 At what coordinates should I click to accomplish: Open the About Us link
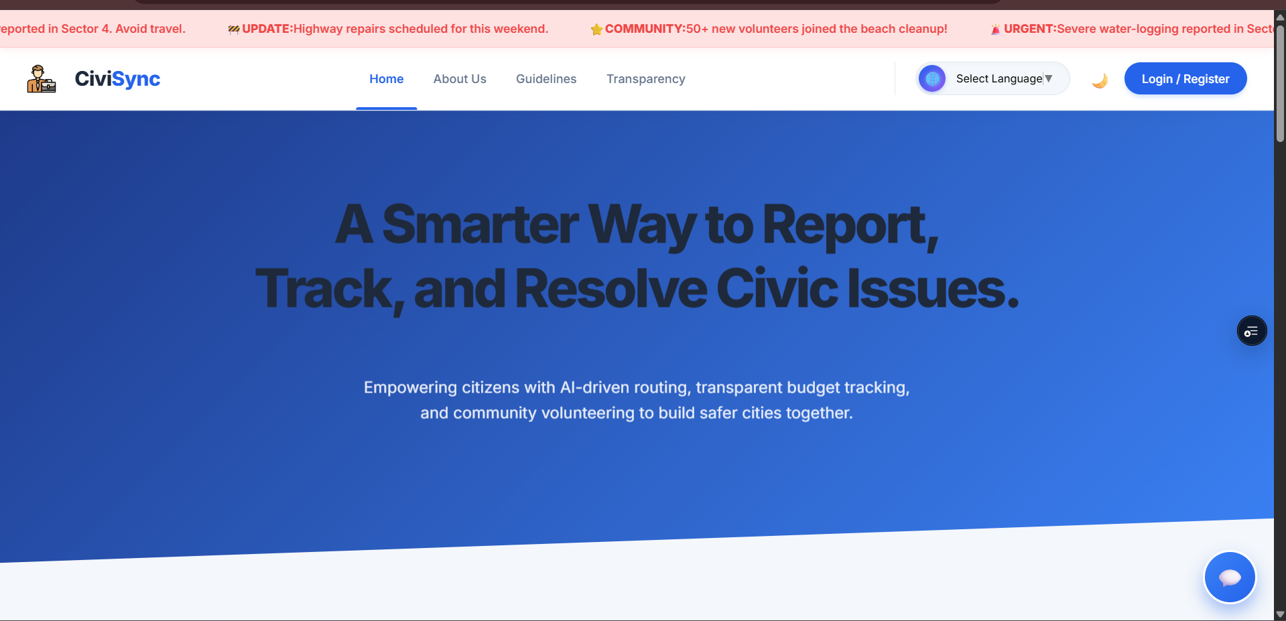460,78
